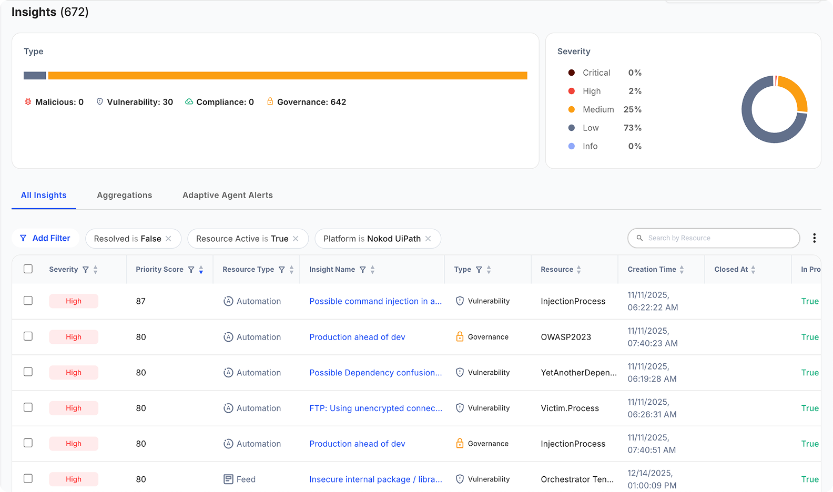Check the box for the score 87 row
This screenshot has width=833, height=492.
28,301
